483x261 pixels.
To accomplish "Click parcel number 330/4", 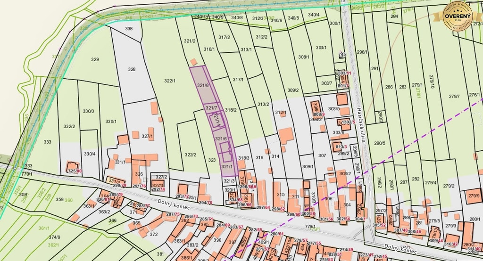I will [90, 154].
